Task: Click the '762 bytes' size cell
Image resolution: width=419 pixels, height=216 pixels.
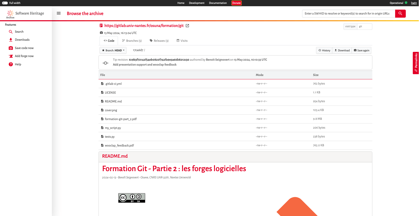Action: tap(319, 83)
